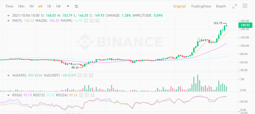The height and width of the screenshot is (114, 255).
Task: Click the Vol(AXS) value 852.824K
Action: point(36,75)
